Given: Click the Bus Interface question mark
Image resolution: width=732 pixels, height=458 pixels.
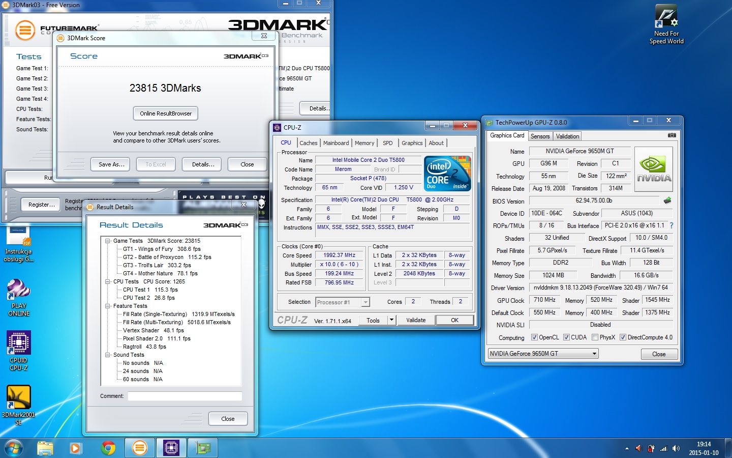Looking at the screenshot, I should click(x=672, y=225).
